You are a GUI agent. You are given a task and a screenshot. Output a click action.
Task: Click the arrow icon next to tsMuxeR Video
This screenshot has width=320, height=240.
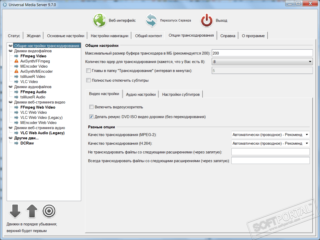pyautogui.click(x=16, y=77)
